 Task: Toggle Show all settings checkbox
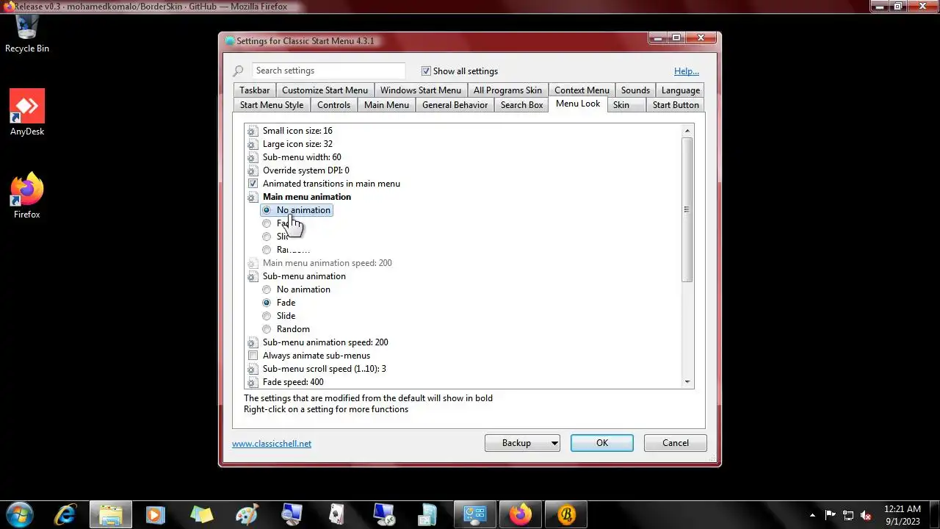pos(426,71)
